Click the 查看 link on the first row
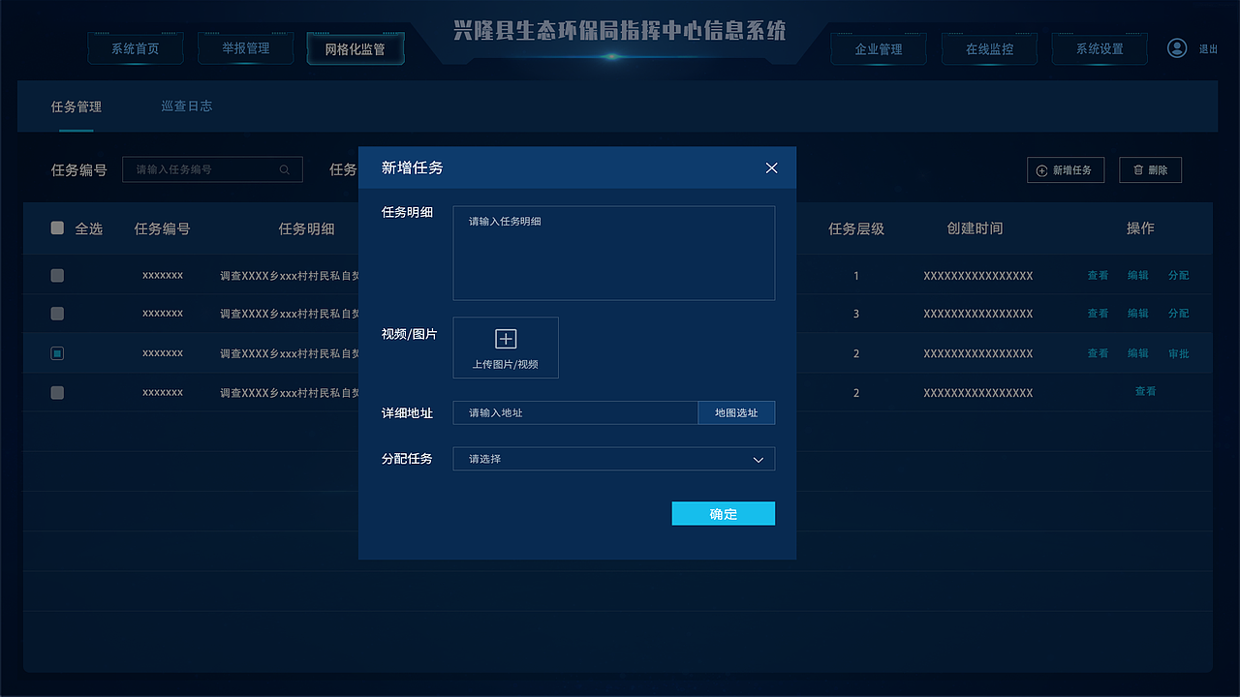Screen dimensions: 1240x697 1097,275
